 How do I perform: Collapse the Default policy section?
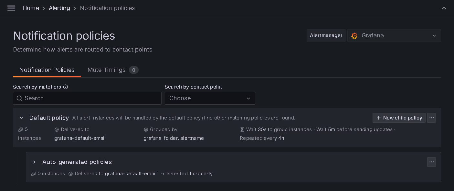coord(21,118)
